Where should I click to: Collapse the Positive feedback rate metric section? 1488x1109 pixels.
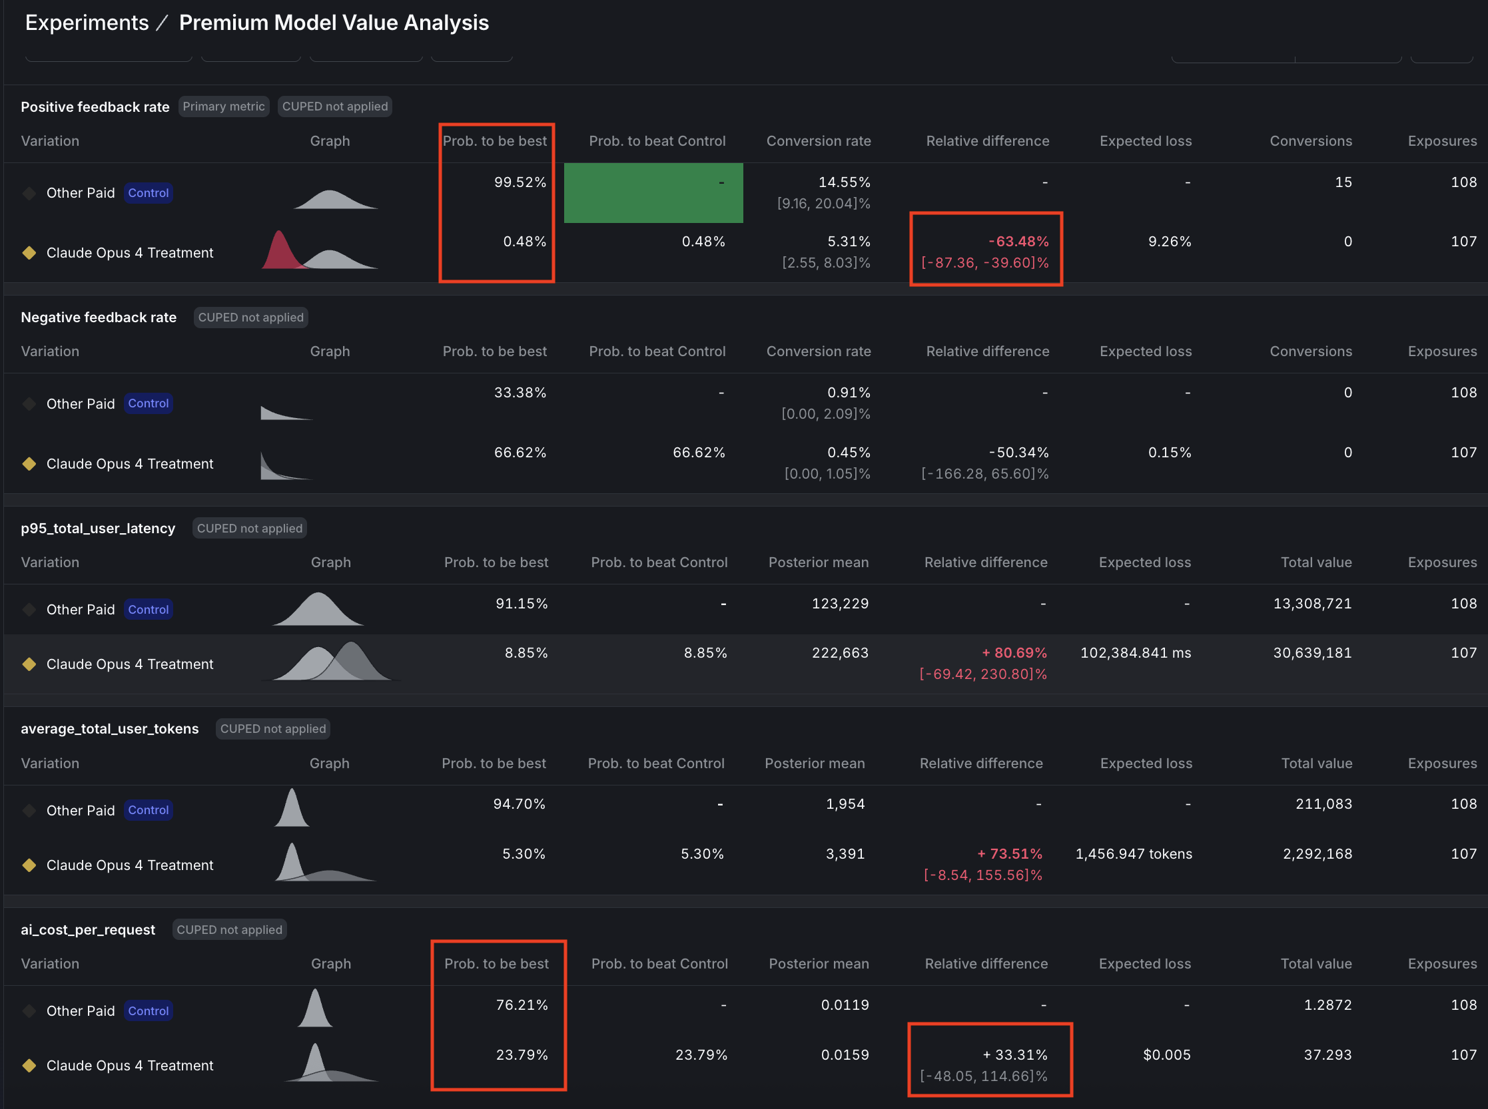point(95,107)
